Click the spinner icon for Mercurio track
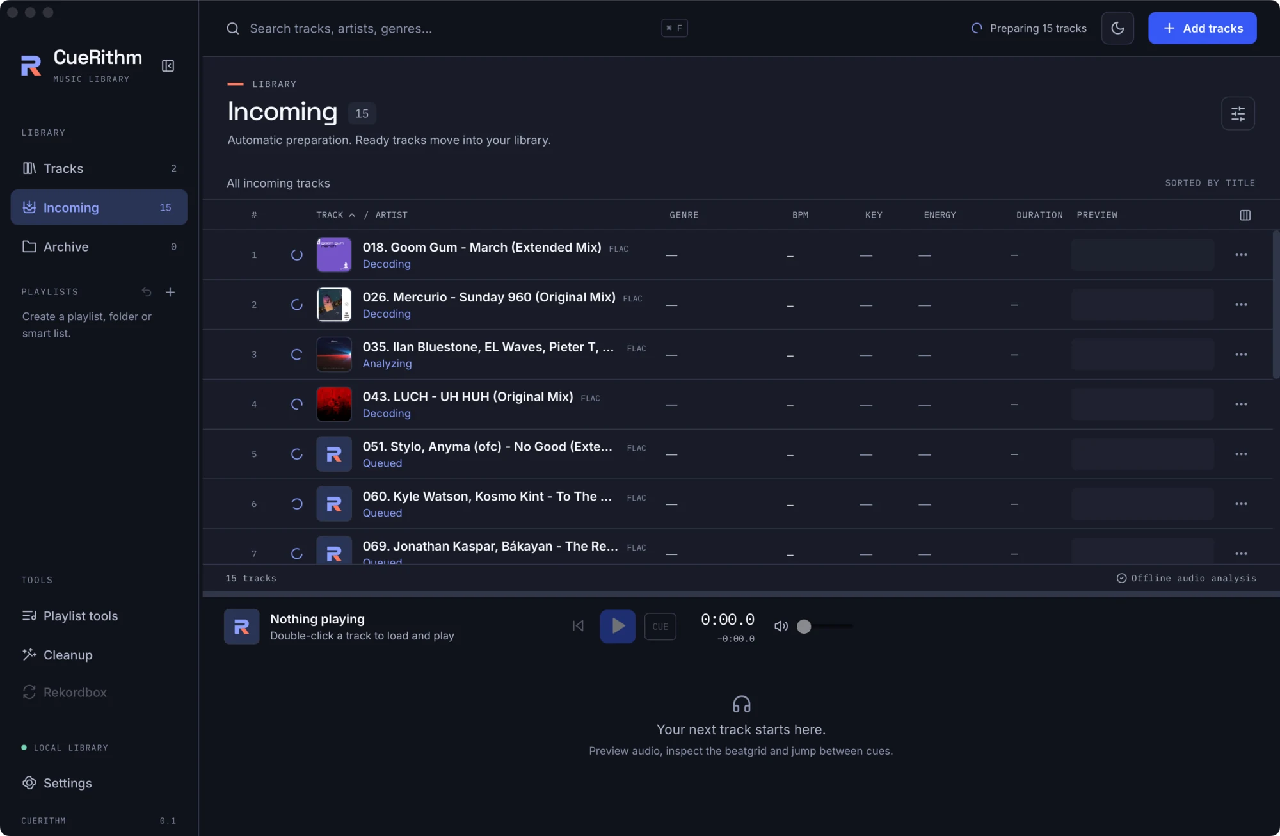This screenshot has height=836, width=1280. [296, 305]
